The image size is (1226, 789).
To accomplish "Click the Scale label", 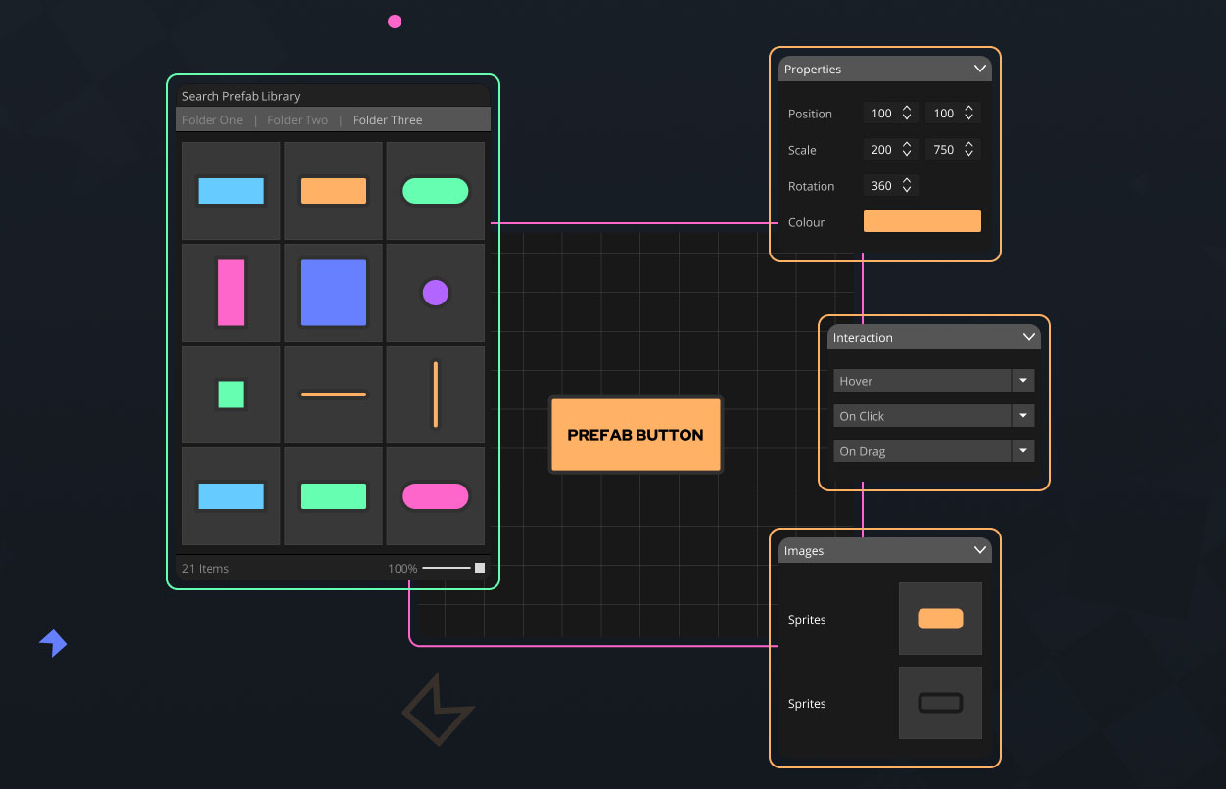I will [x=802, y=151].
